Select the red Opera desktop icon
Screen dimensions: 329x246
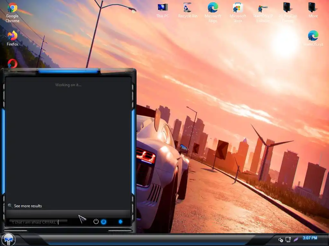coord(13,63)
